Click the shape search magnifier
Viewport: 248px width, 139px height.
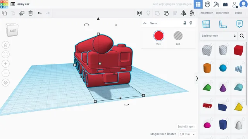[x=242, y=36]
